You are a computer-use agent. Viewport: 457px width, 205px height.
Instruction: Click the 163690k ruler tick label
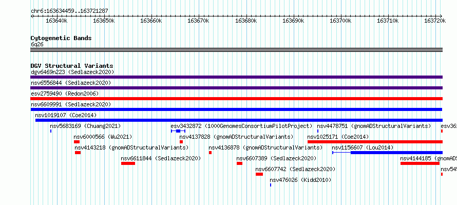tap(294, 21)
